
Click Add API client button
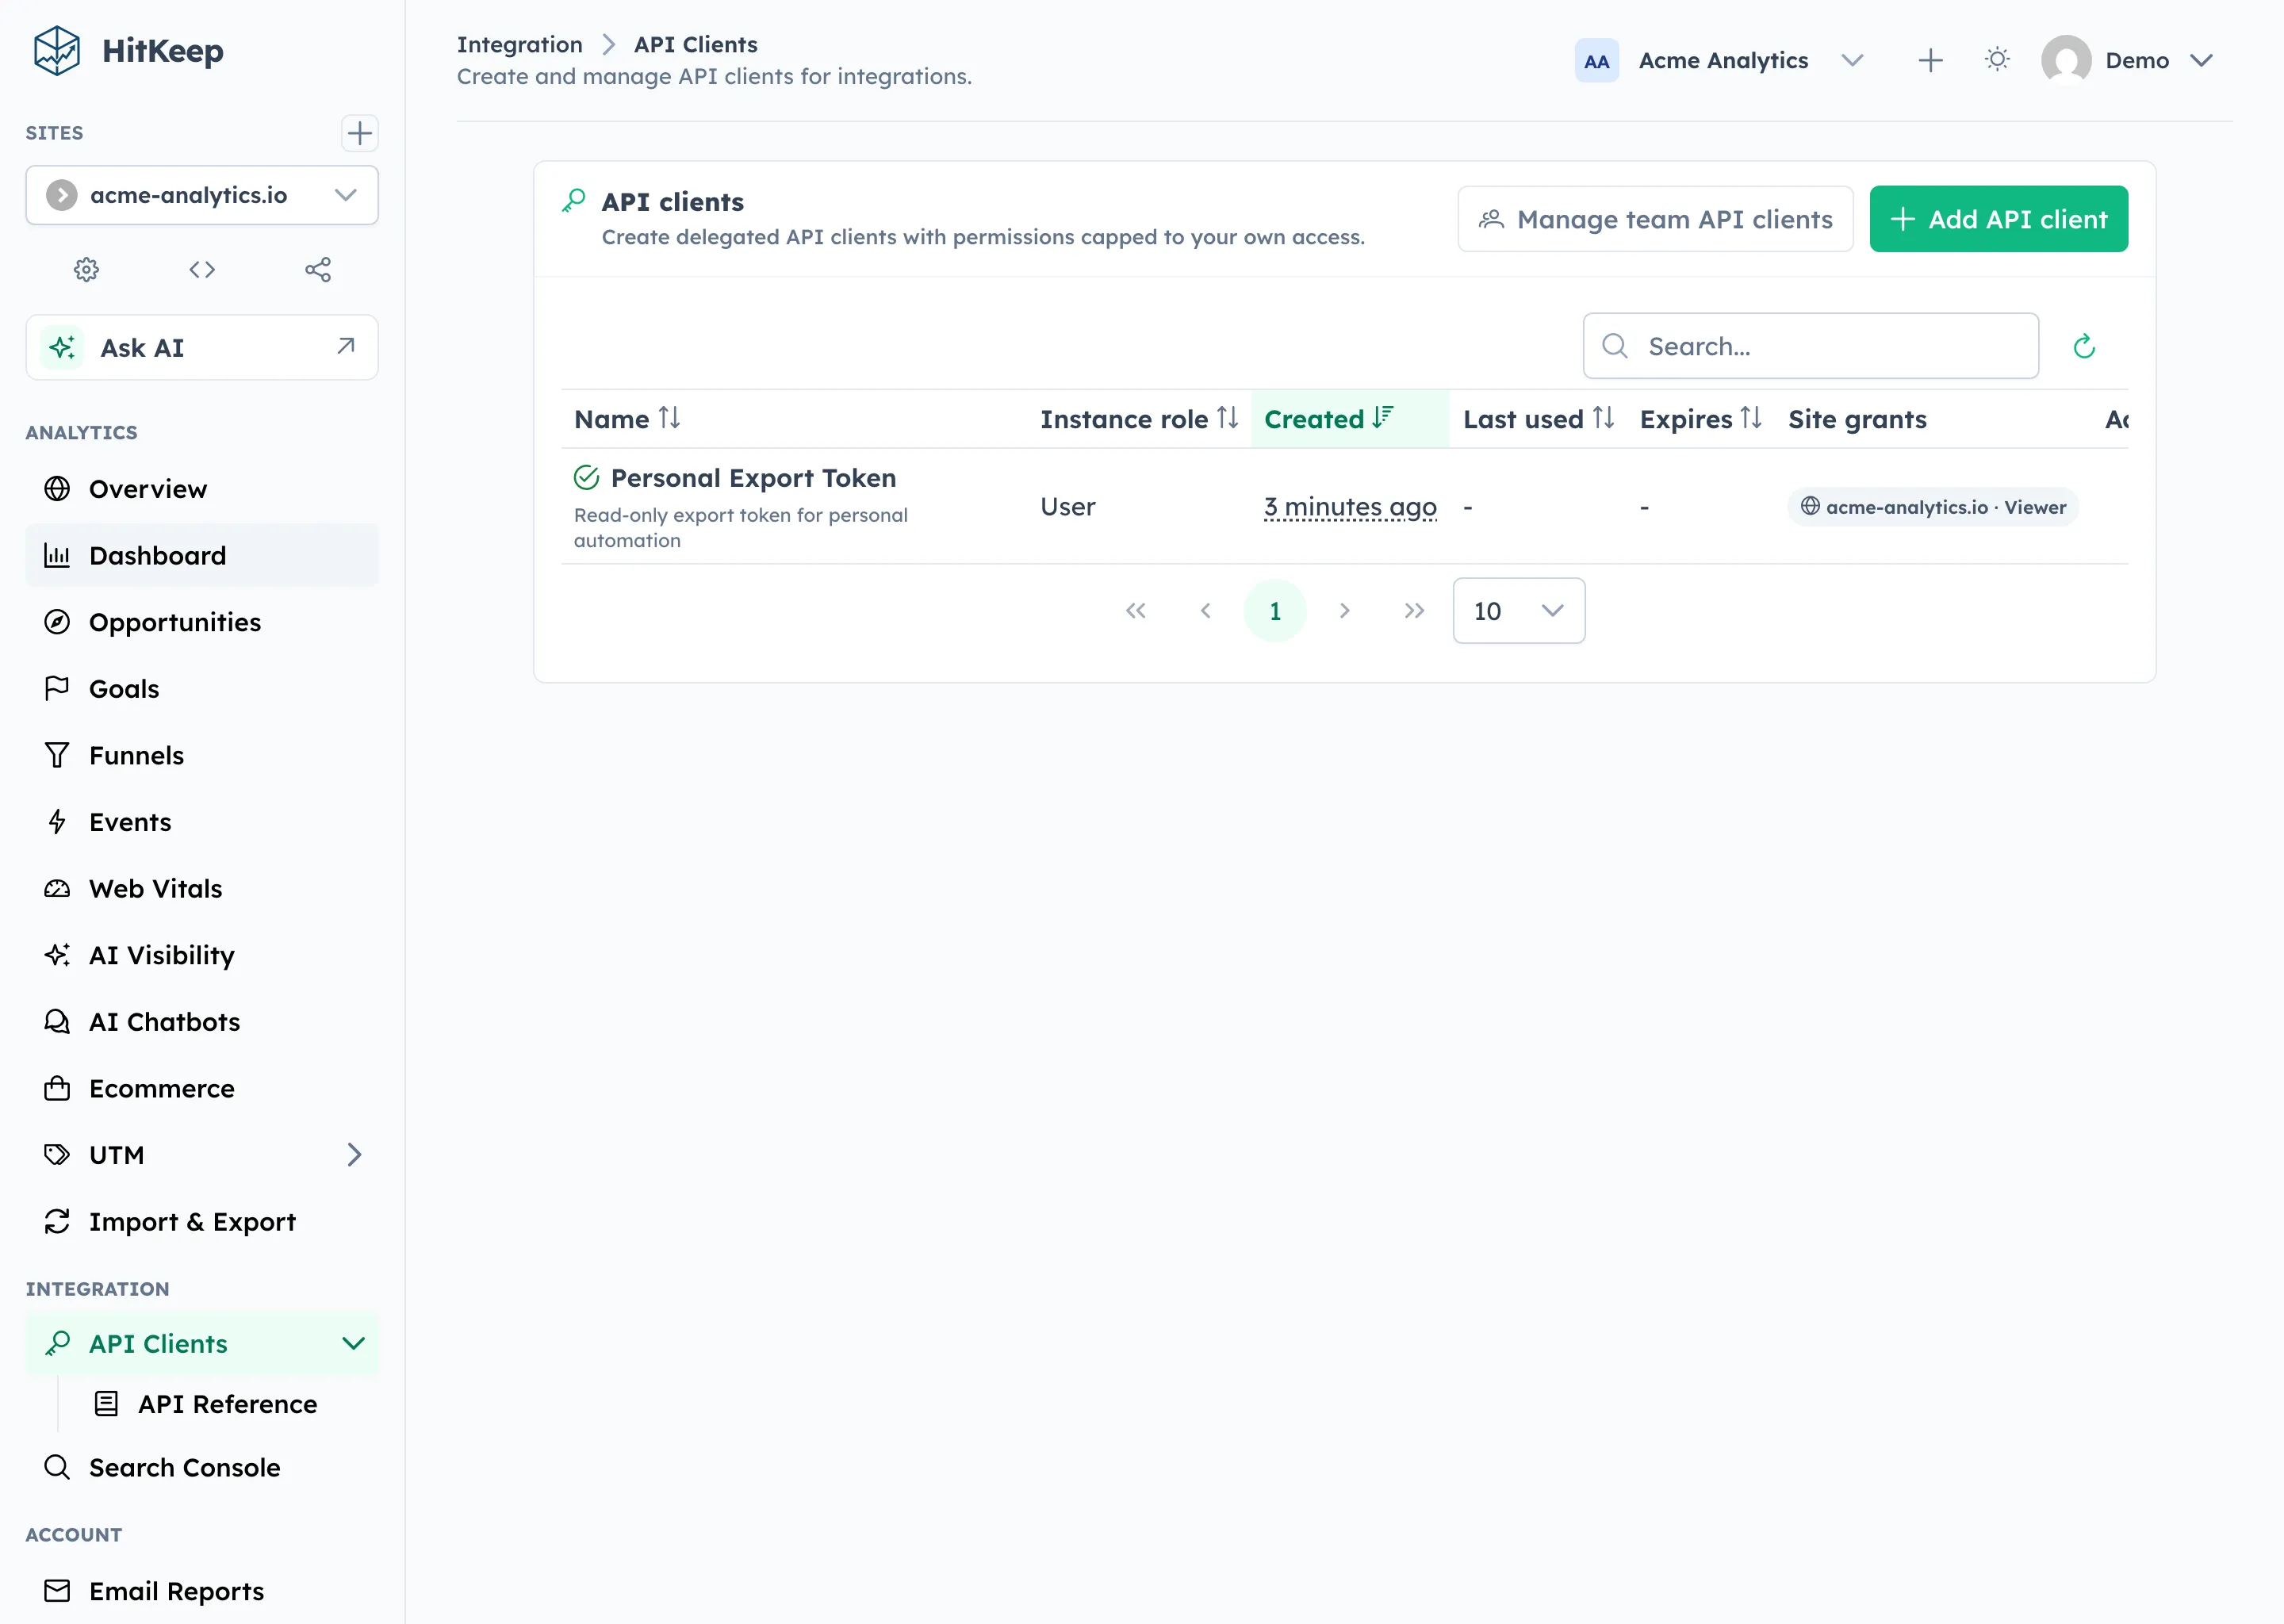[x=1998, y=219]
